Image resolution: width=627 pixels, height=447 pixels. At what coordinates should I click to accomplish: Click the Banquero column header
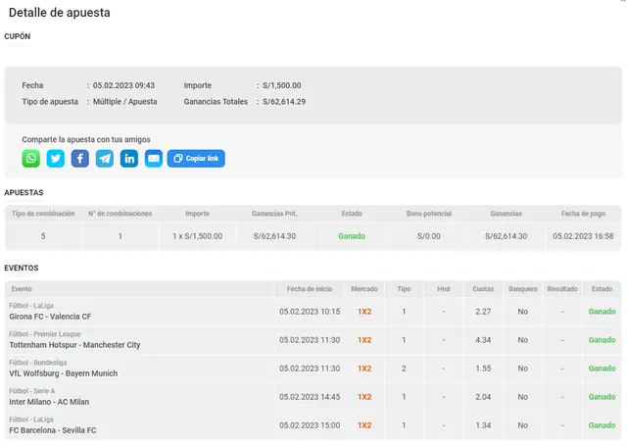[522, 289]
